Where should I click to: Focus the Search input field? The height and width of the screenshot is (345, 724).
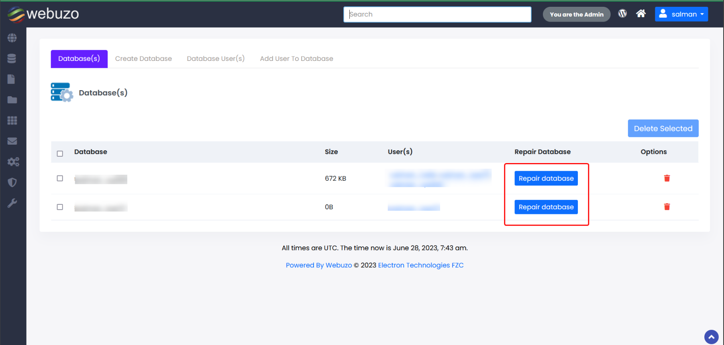437,14
